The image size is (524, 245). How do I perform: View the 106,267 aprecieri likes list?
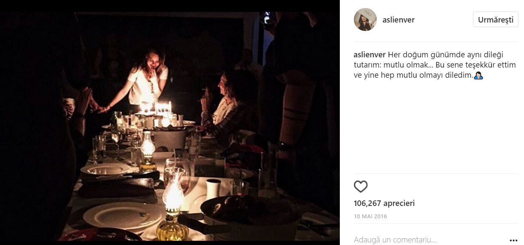pos(384,203)
